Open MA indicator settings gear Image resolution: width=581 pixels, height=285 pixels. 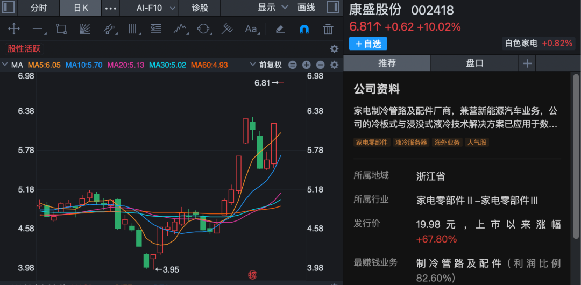334,65
